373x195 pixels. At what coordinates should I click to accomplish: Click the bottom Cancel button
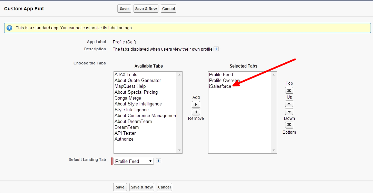coord(164,187)
